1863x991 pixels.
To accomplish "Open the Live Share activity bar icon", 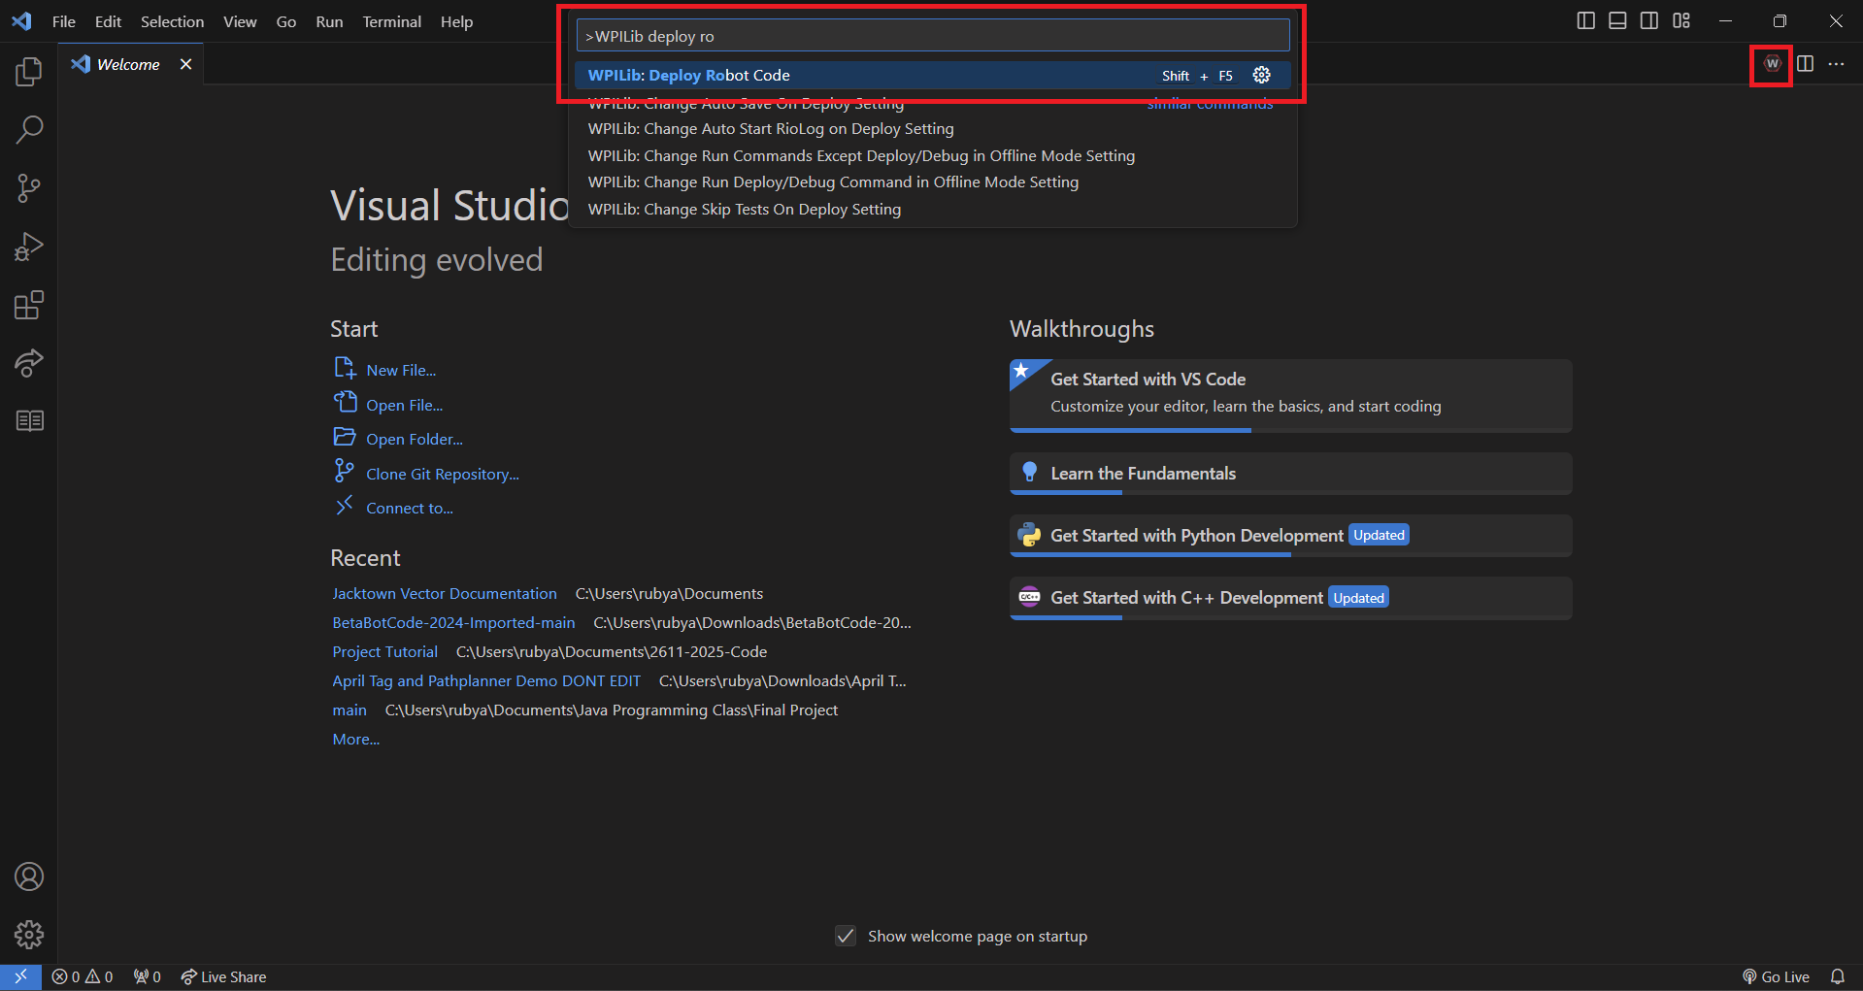I will coord(29,363).
